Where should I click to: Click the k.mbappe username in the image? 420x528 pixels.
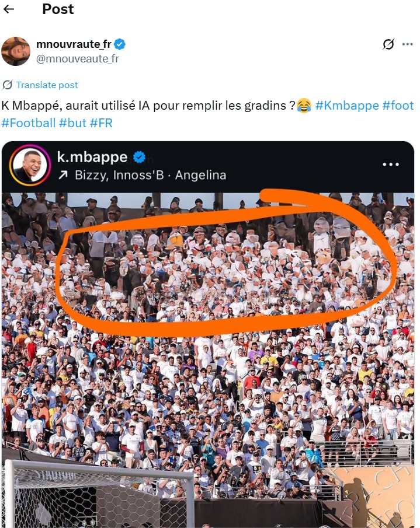coord(92,158)
